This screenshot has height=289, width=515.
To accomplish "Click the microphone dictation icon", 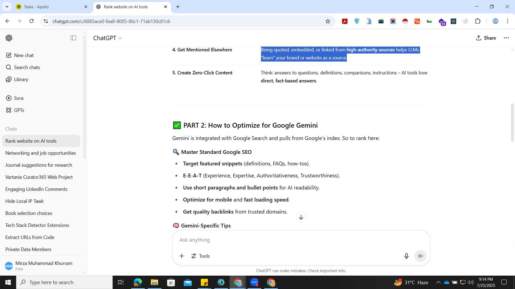I will 406,256.
